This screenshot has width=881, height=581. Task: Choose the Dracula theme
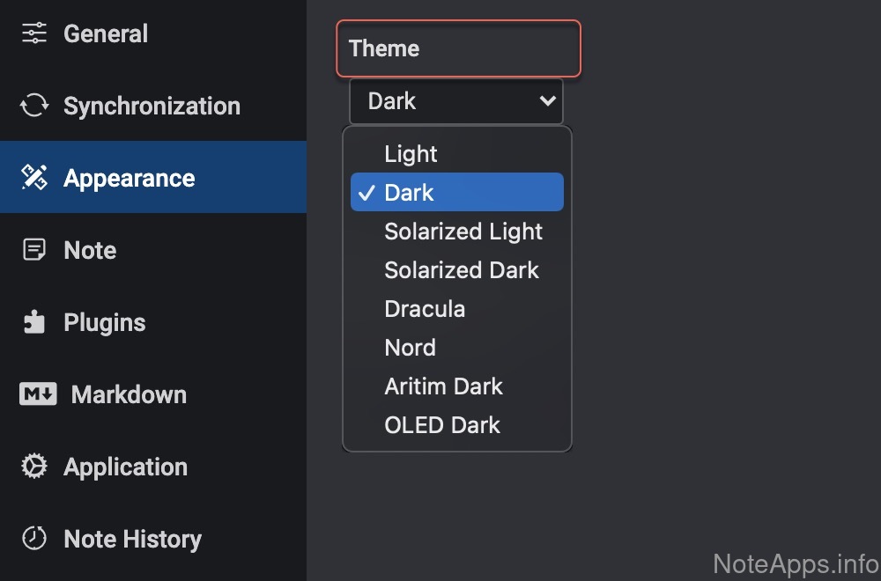[x=424, y=309]
